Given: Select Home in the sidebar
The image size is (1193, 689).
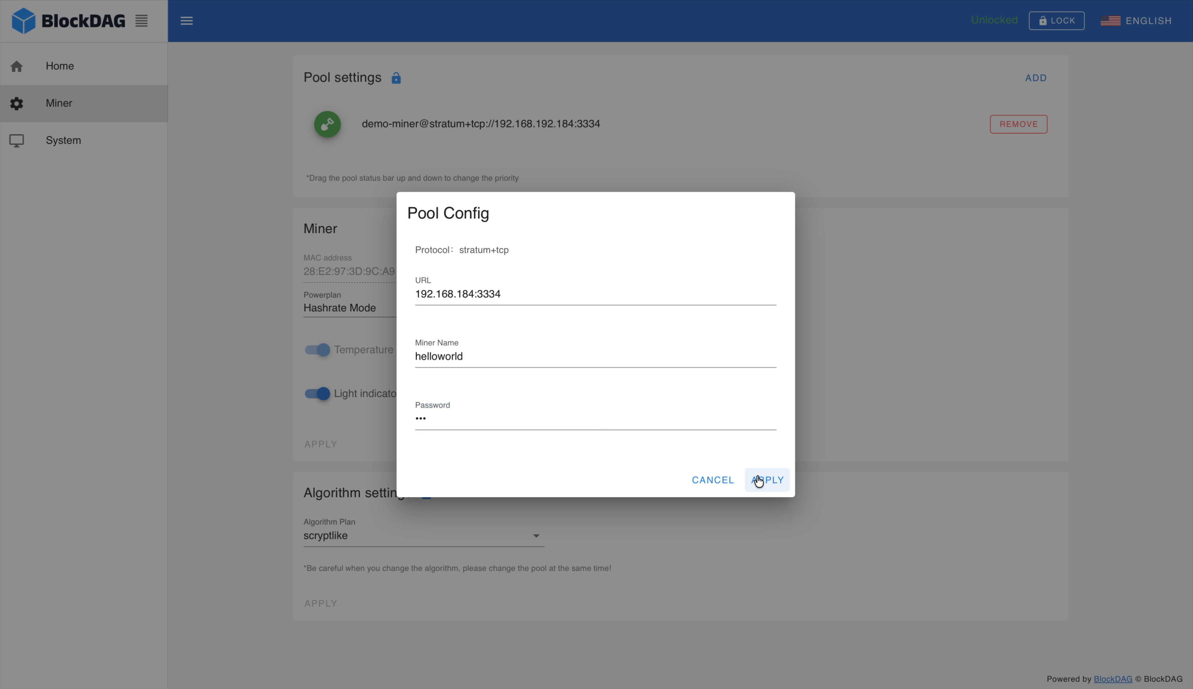Looking at the screenshot, I should click(60, 66).
